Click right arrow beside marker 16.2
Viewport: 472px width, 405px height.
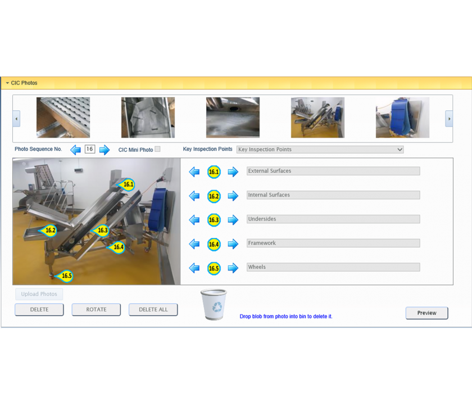coord(233,196)
